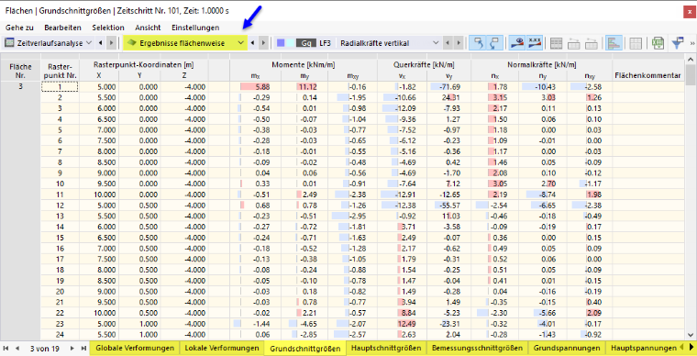
Task: Select my value 11.12 cell
Action: (x=304, y=86)
